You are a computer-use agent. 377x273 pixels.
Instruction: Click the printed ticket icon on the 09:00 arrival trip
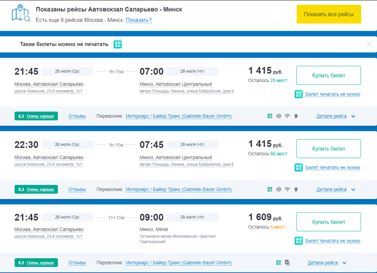(x=287, y=263)
